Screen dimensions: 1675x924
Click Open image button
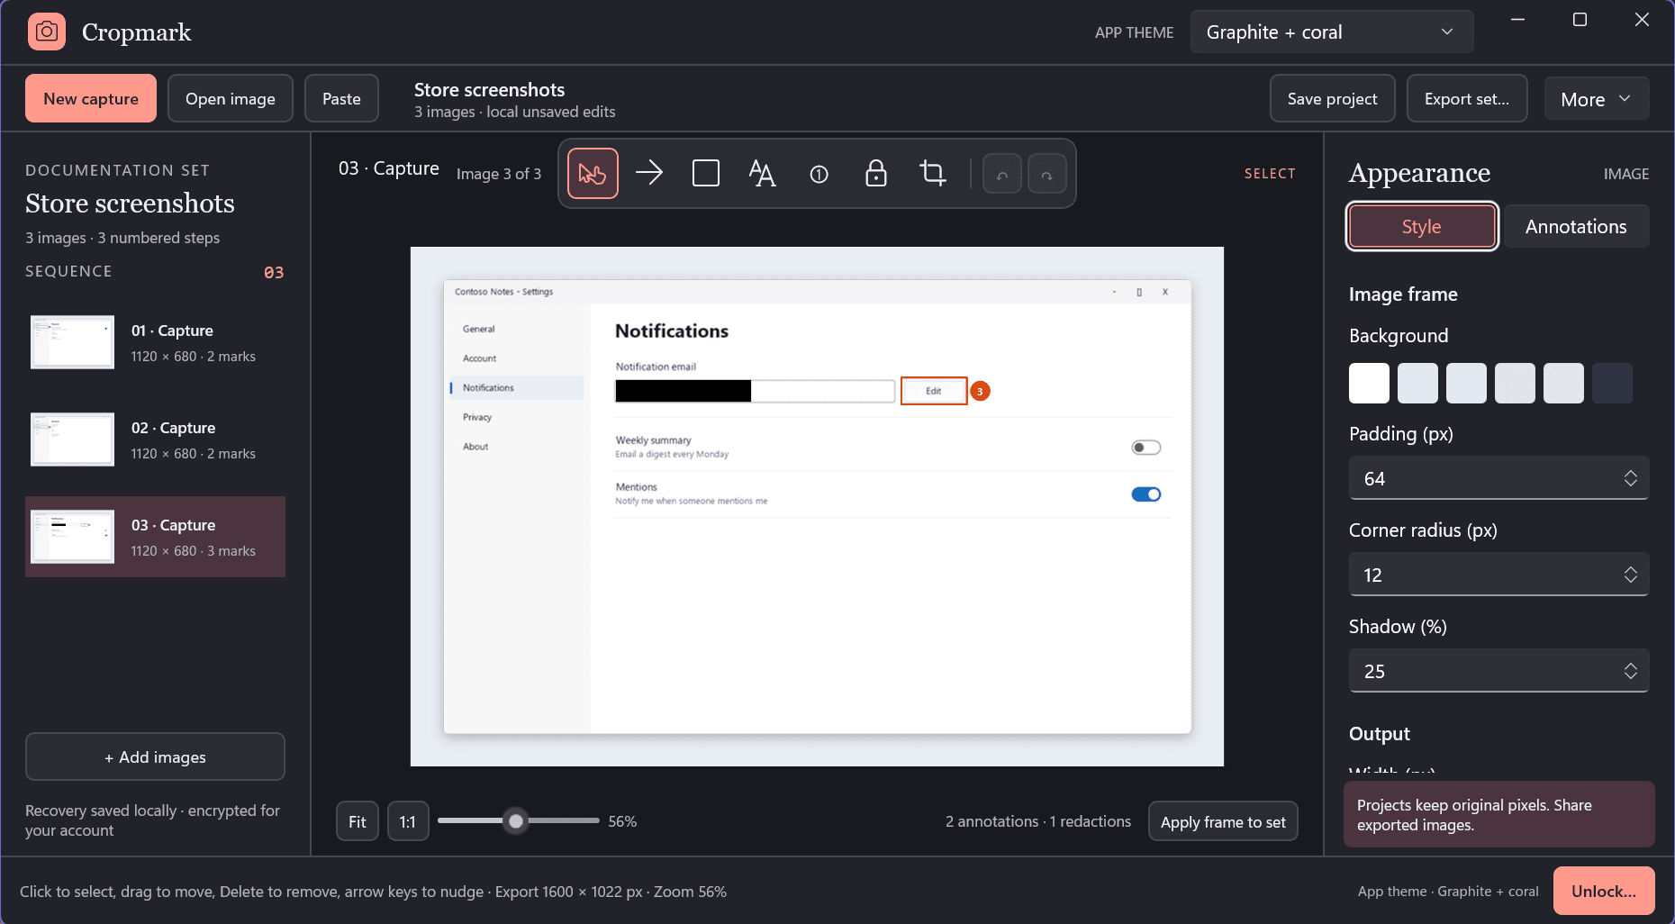[x=231, y=99]
